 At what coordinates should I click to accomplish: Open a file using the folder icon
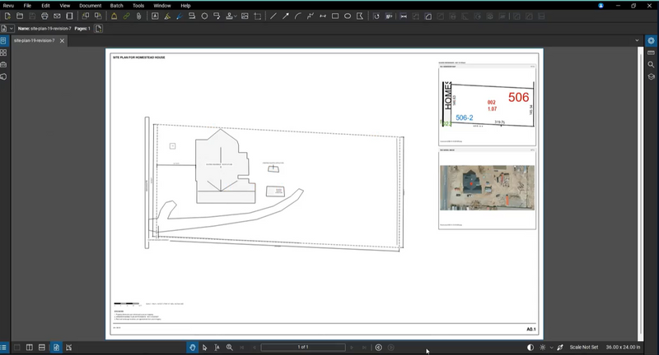[x=20, y=16]
